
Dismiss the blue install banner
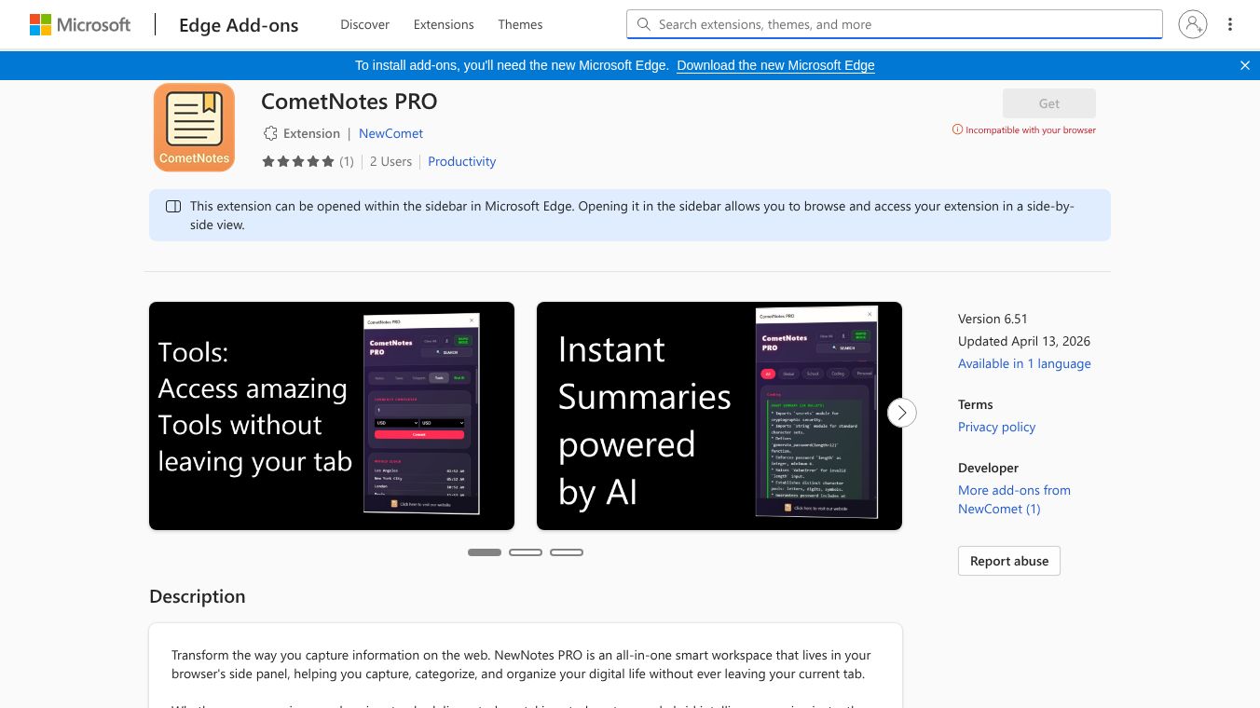(x=1245, y=65)
